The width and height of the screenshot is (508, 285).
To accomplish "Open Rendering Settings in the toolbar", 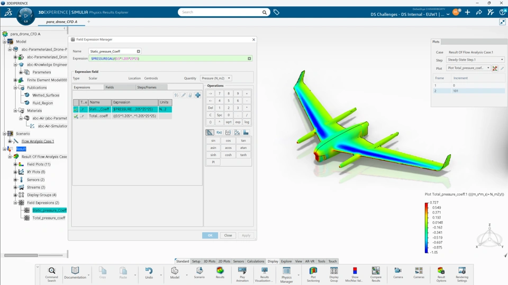I will click(461, 271).
